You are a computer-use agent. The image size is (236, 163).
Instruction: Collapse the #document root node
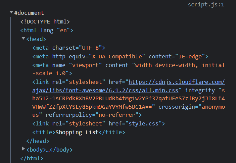pyautogui.click(x=11, y=13)
